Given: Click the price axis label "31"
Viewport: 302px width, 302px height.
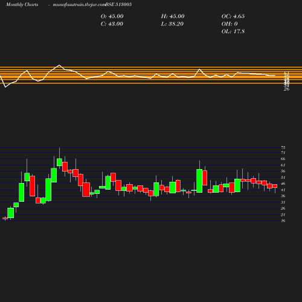Looking at the screenshot, I should pyautogui.click(x=283, y=202).
